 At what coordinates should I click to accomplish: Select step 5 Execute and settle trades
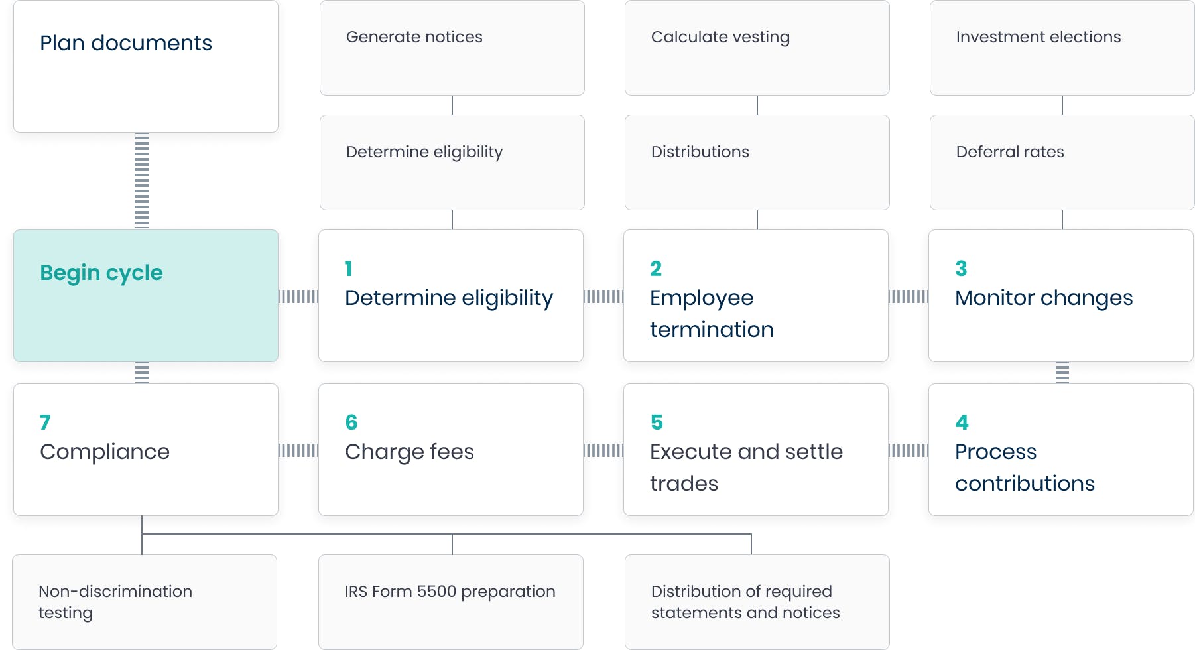(756, 450)
